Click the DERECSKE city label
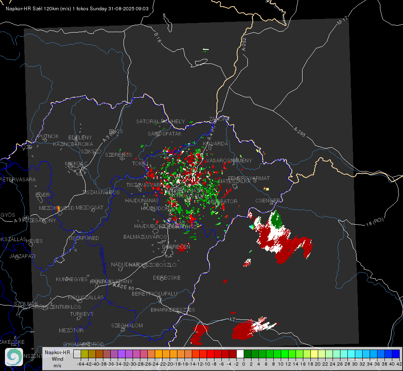Screen dimensions: 403x371 click(167, 278)
